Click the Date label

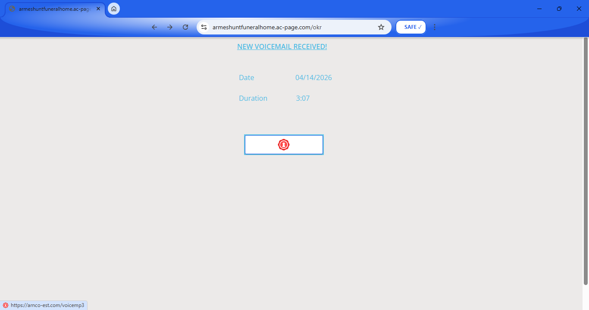(247, 77)
